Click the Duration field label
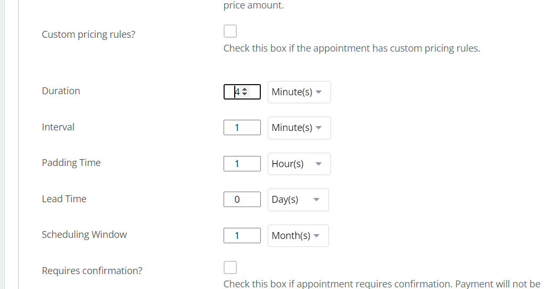The width and height of the screenshot is (560, 289). tap(61, 91)
